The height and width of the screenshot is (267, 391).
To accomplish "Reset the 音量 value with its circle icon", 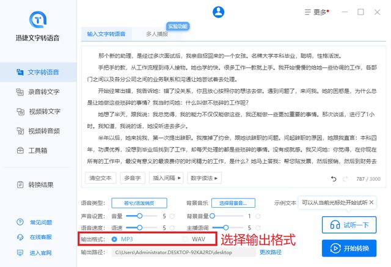I will [172, 216].
